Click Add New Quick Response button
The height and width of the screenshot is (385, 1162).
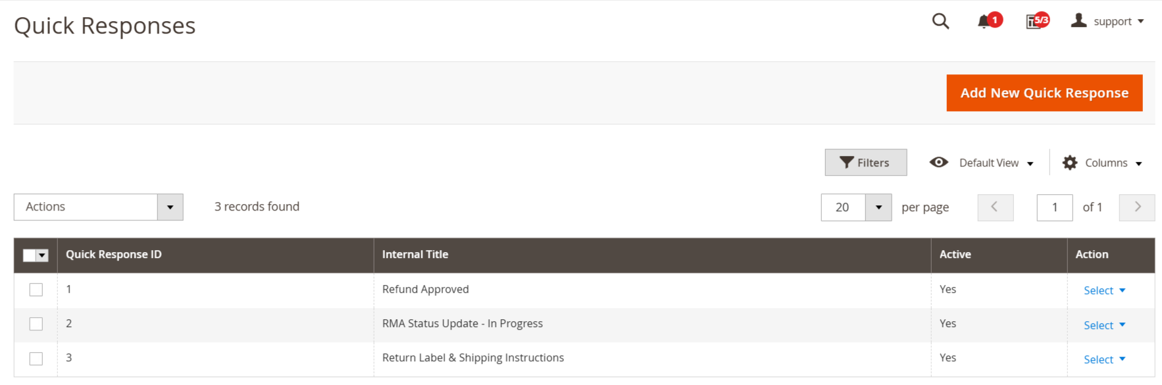[x=1044, y=93]
